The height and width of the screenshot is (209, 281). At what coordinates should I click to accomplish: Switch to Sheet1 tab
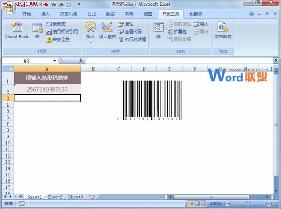click(x=35, y=197)
